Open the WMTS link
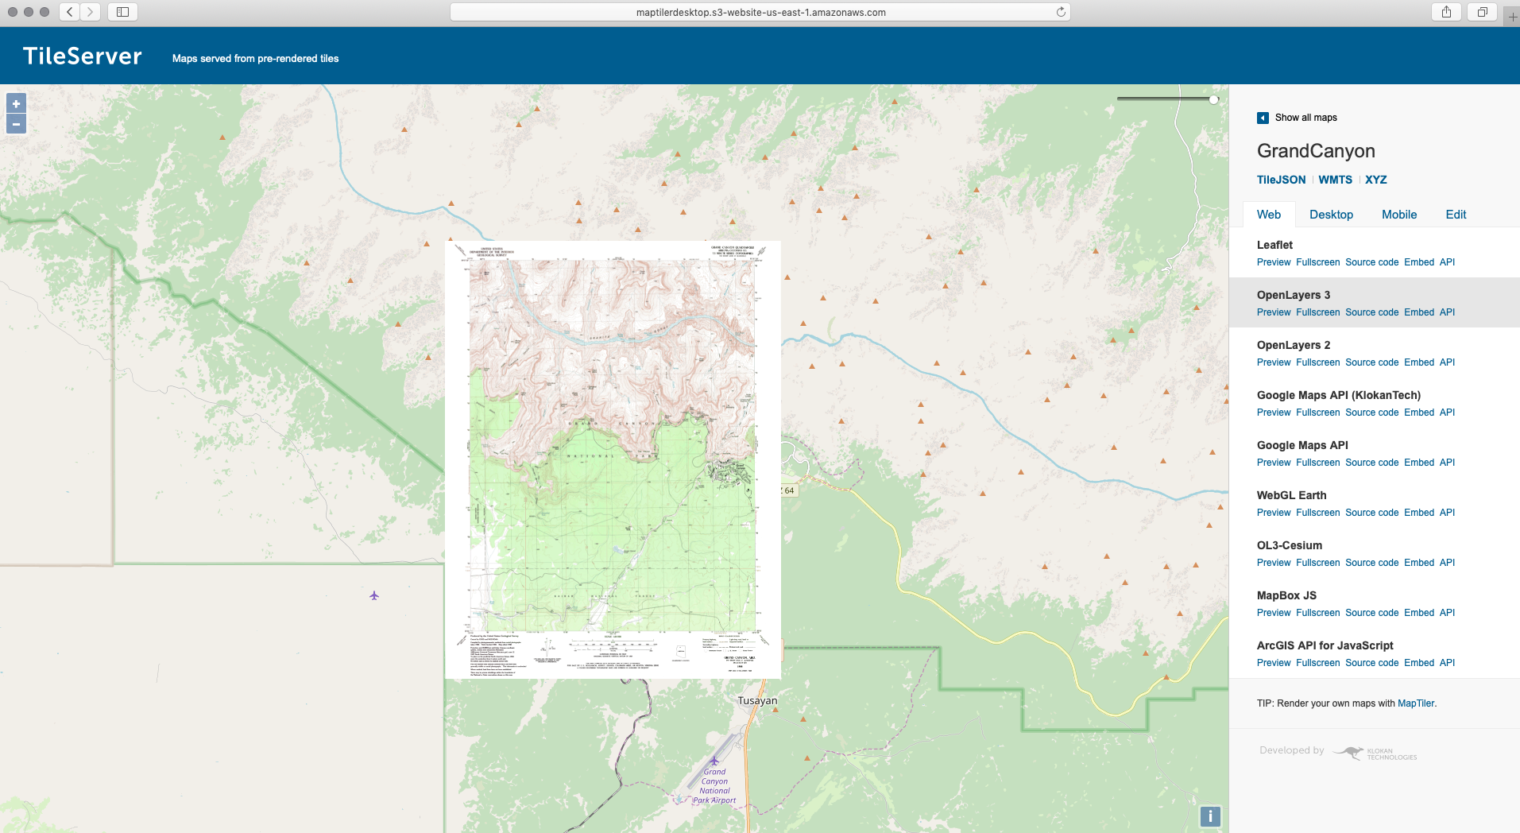This screenshot has width=1520, height=833. pyautogui.click(x=1335, y=180)
